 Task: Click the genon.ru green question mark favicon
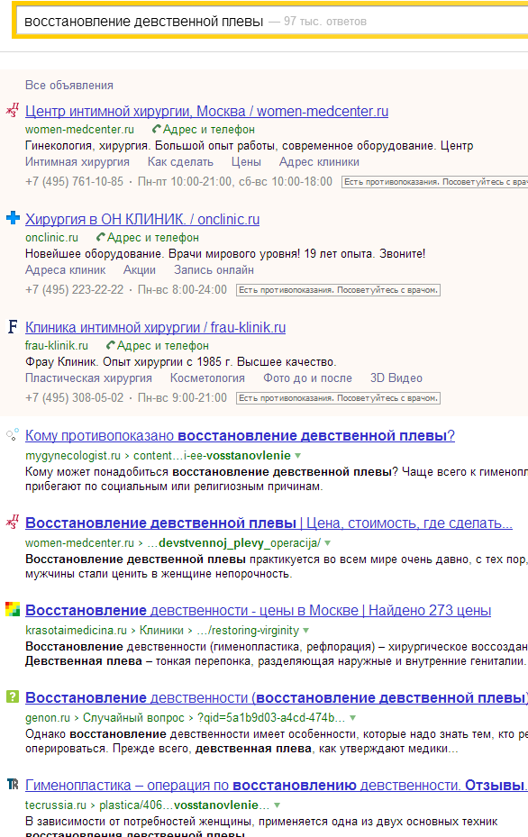(x=13, y=696)
